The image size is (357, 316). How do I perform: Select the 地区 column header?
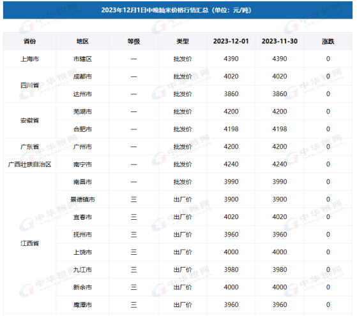point(82,41)
